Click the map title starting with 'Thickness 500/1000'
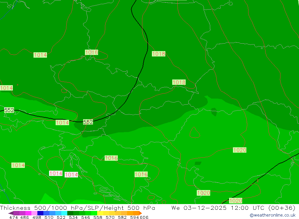The width and height of the screenshot is (299, 219). [77, 208]
